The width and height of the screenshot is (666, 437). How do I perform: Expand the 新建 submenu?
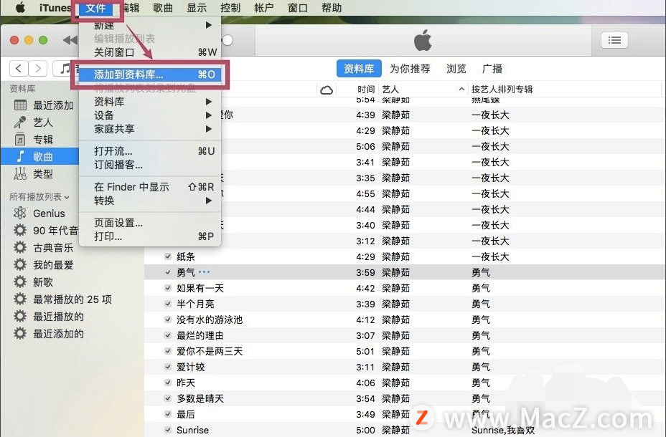(x=150, y=25)
